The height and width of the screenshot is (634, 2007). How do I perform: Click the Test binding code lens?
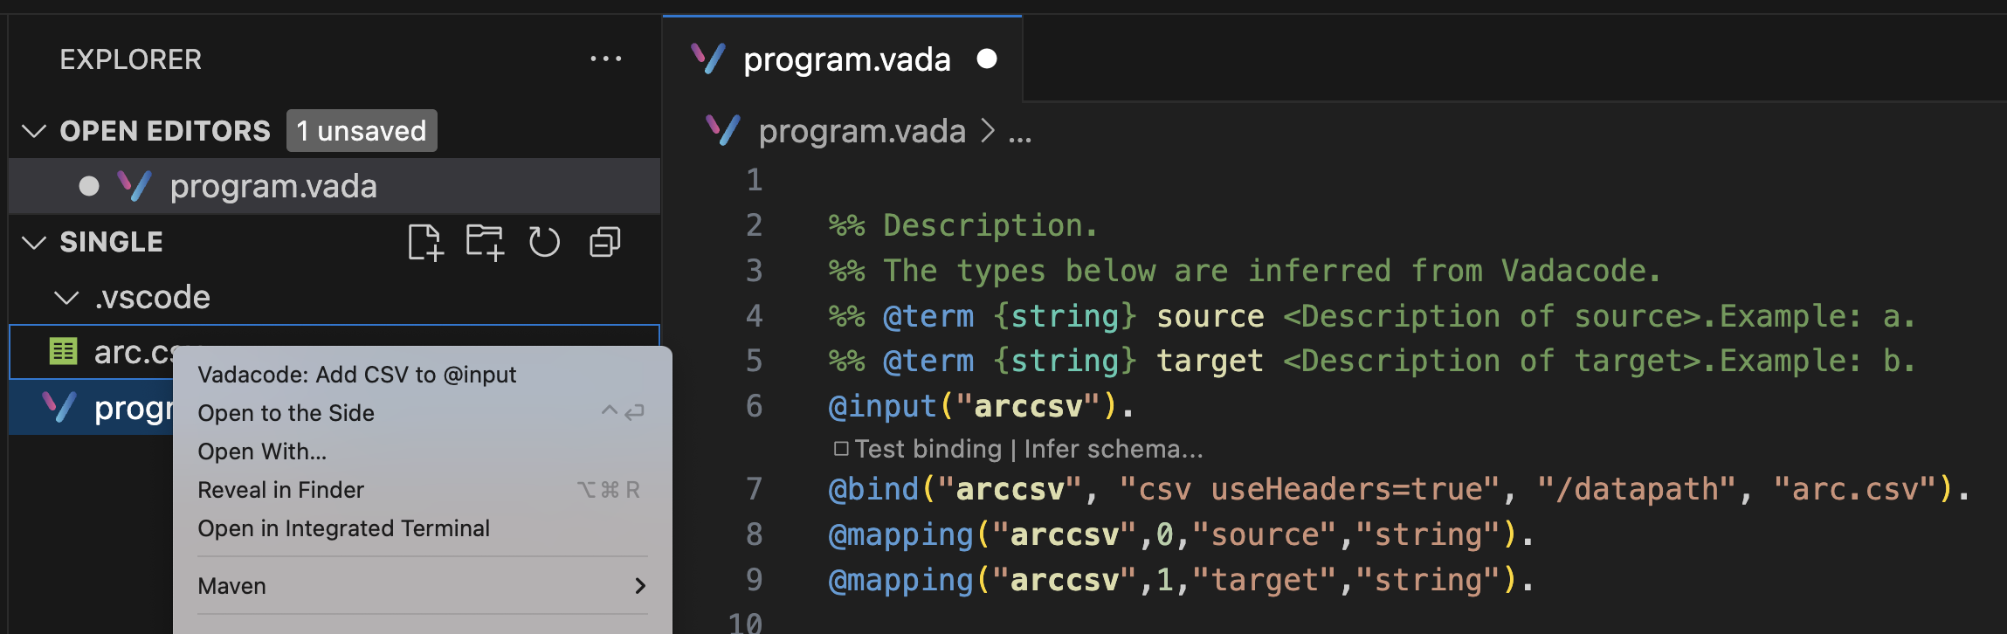pos(928,449)
